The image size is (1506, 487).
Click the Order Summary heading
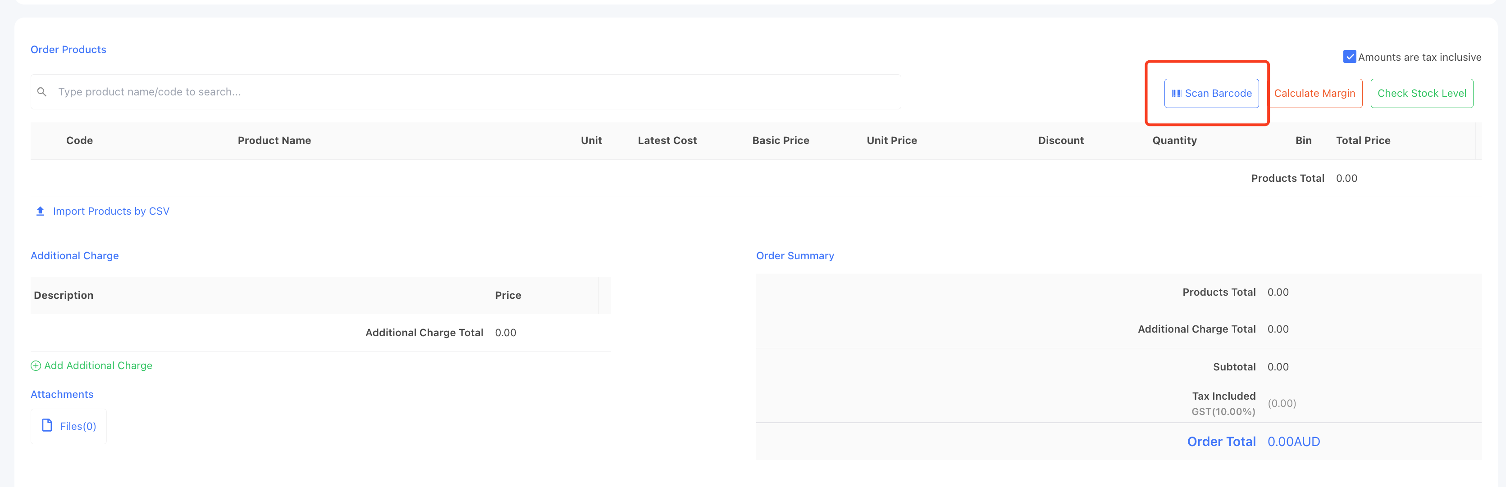(795, 256)
